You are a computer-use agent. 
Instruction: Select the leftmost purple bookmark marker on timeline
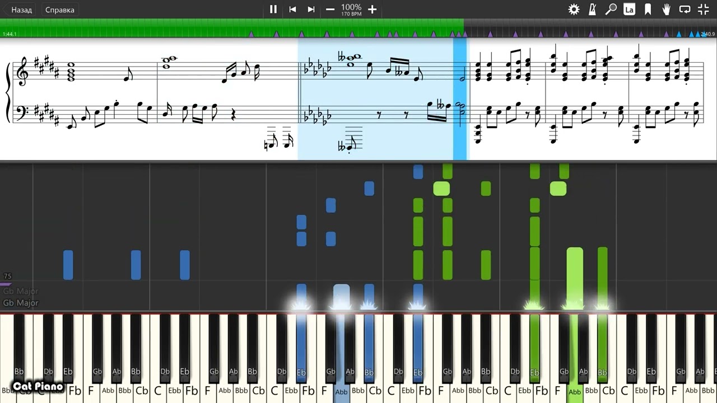tap(251, 34)
